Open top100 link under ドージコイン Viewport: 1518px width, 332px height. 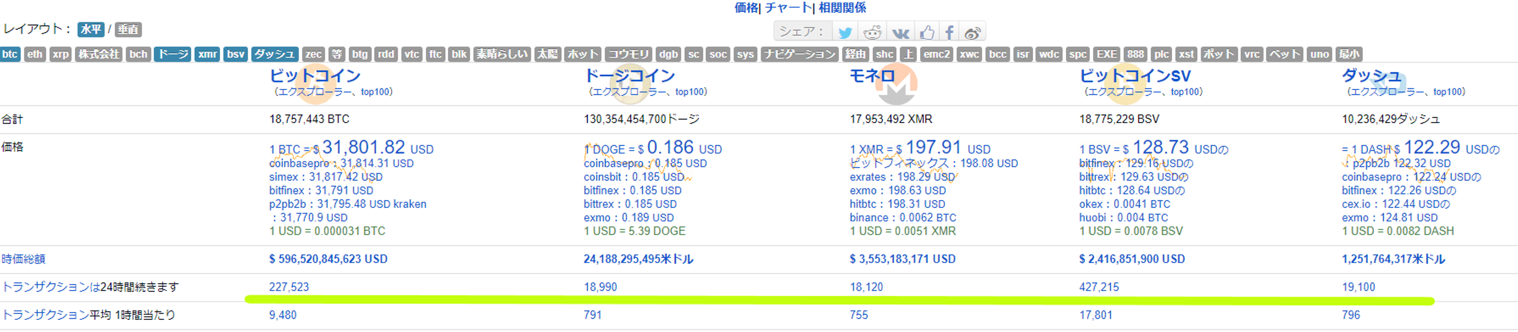coord(690,92)
